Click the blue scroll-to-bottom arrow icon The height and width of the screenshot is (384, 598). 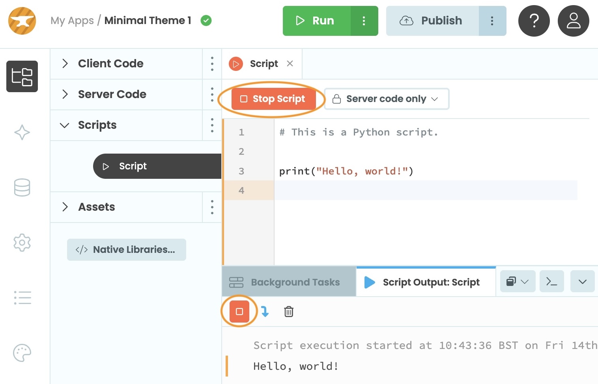(x=265, y=312)
